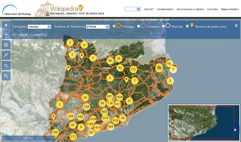This screenshot has width=241, height=142.
Task: Open the empty dropdown in the header
Action: tap(133, 9)
